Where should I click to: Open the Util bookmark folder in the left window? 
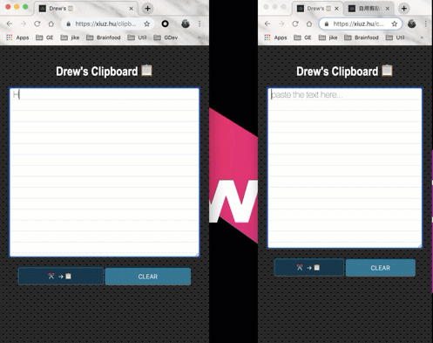[137, 38]
